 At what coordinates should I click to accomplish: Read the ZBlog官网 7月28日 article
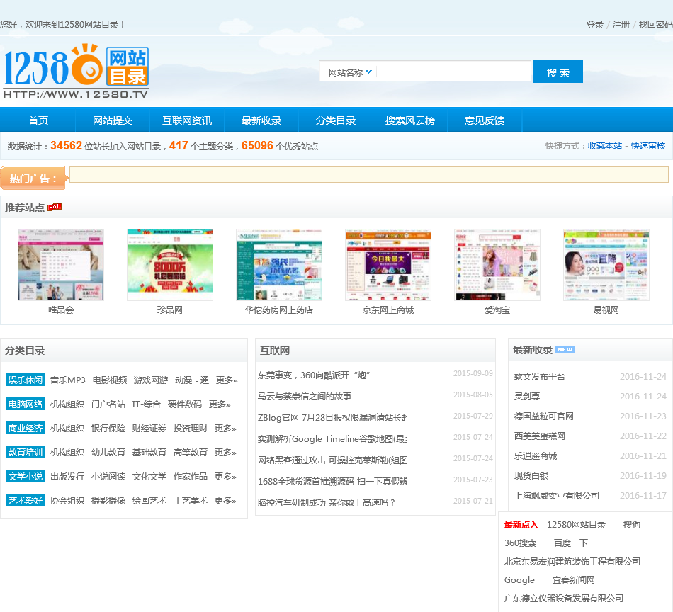click(x=332, y=418)
